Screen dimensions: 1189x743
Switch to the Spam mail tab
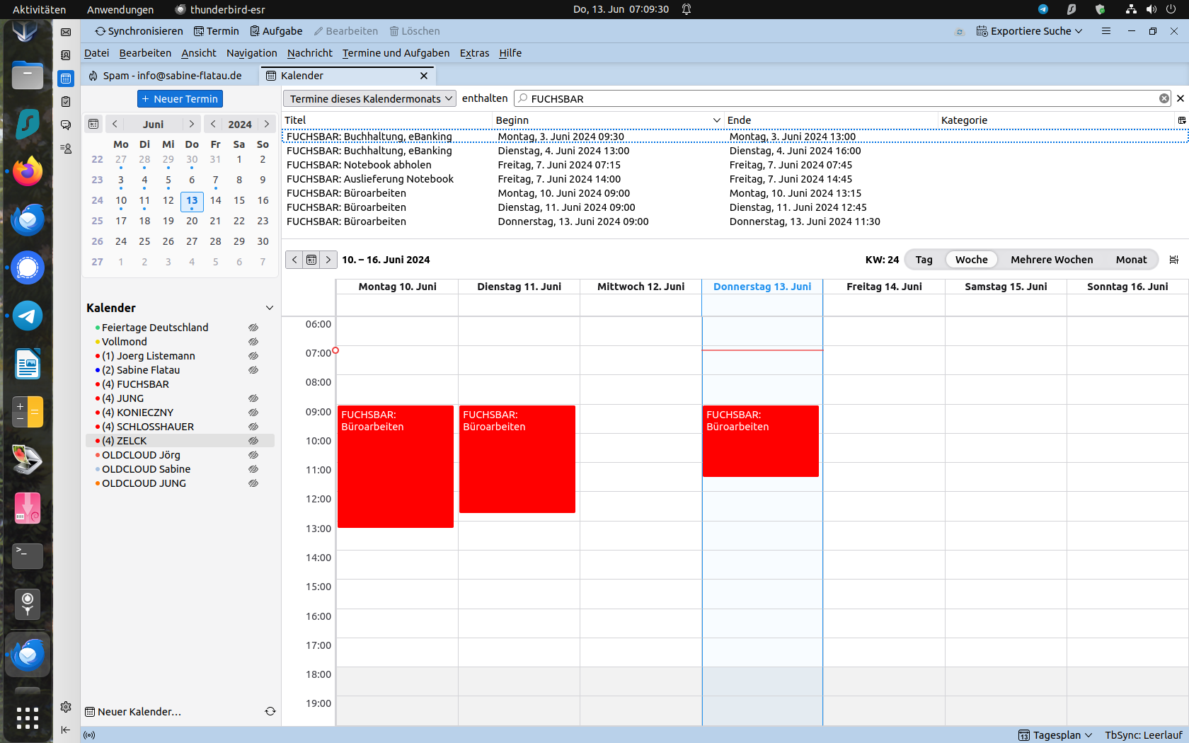pos(170,76)
